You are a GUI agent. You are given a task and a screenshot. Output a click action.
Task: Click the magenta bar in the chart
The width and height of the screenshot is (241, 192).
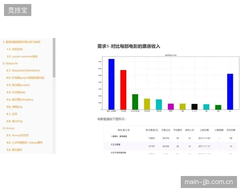(x=171, y=106)
